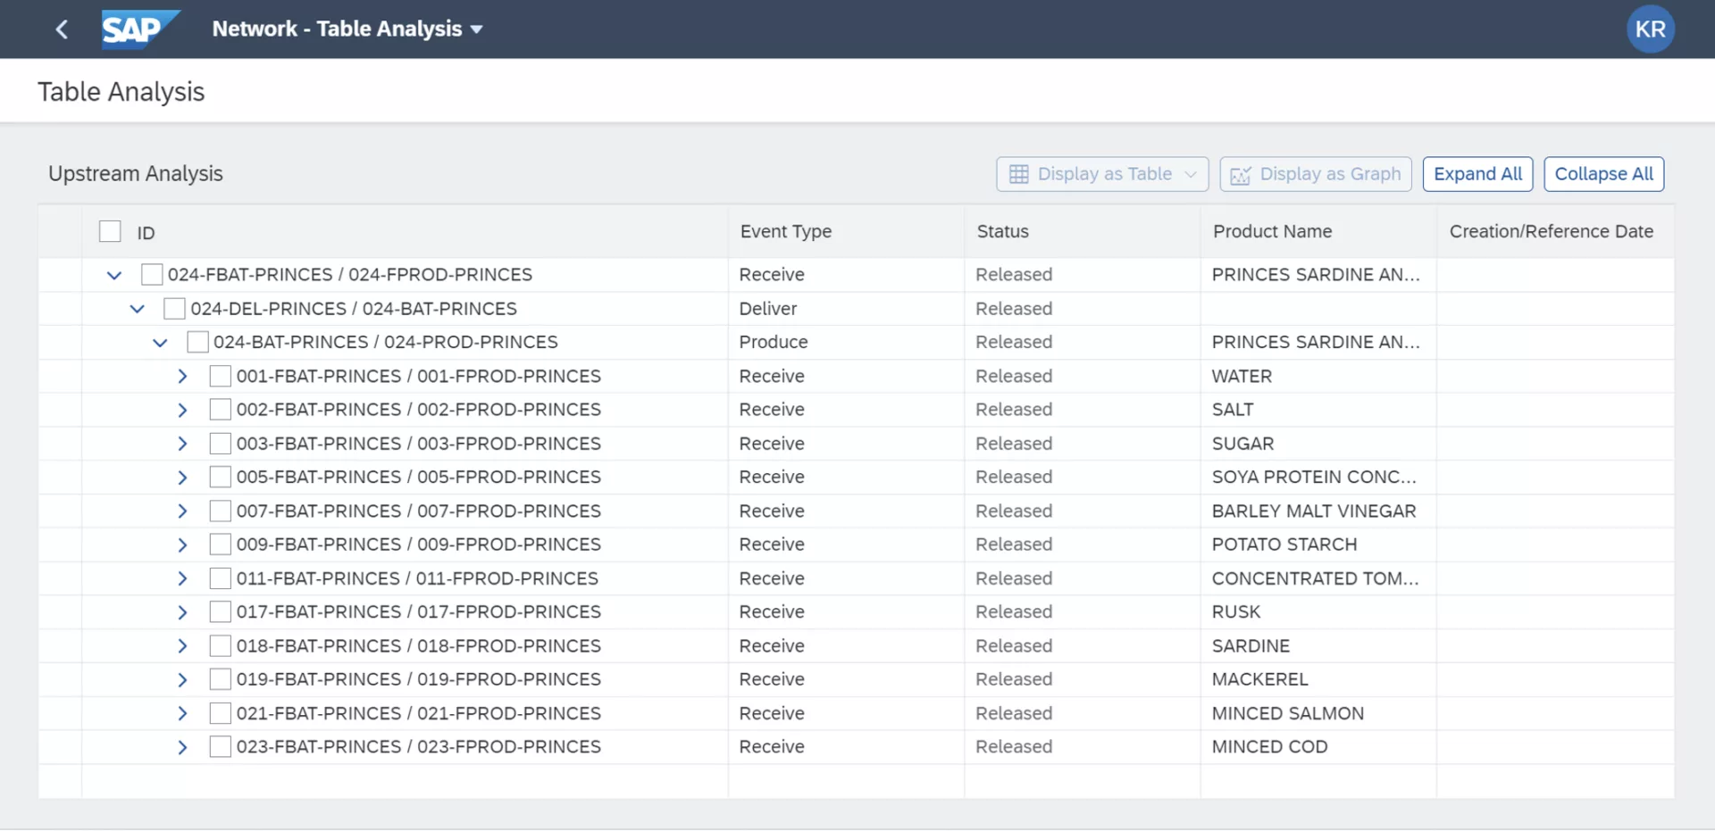The height and width of the screenshot is (831, 1715).
Task: Expand the 019-FBAT-PRINCES row
Action: [182, 679]
